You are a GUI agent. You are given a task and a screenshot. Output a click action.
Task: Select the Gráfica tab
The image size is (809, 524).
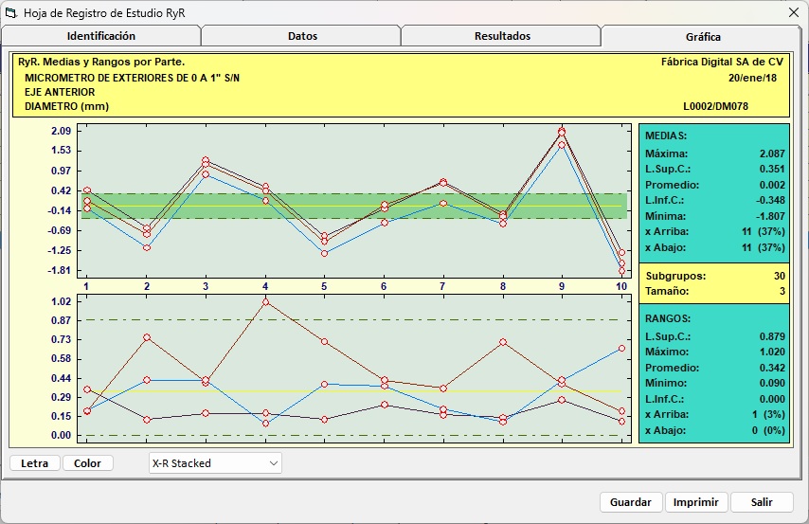[x=703, y=37]
